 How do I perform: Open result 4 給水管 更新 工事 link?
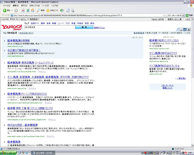pyautogui.click(x=30, y=108)
